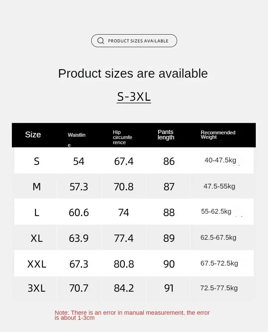
Task: Click the red measurement error note
Action: pos(132,315)
